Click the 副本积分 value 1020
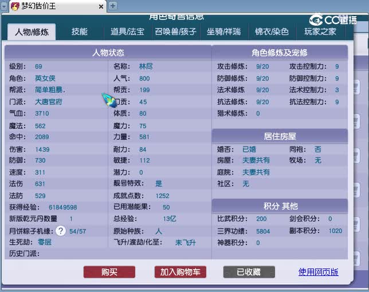 point(335,231)
